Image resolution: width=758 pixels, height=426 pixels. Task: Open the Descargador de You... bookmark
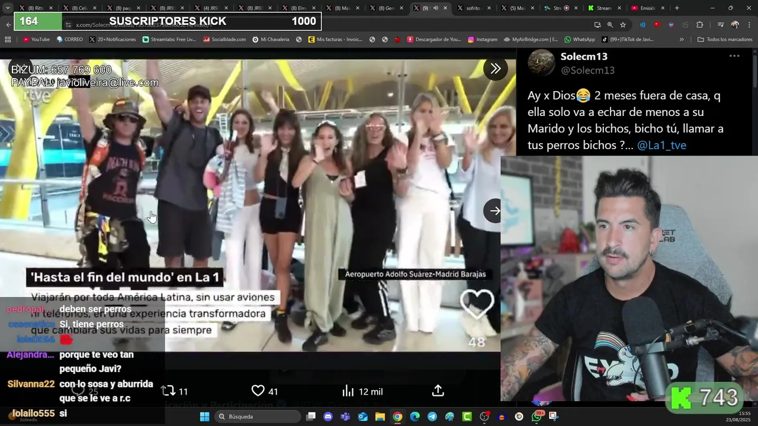[434, 40]
